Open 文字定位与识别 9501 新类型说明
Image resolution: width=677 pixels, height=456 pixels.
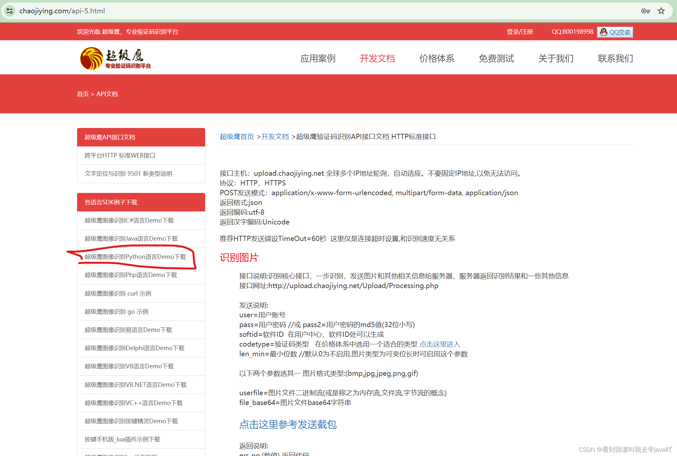(141, 174)
